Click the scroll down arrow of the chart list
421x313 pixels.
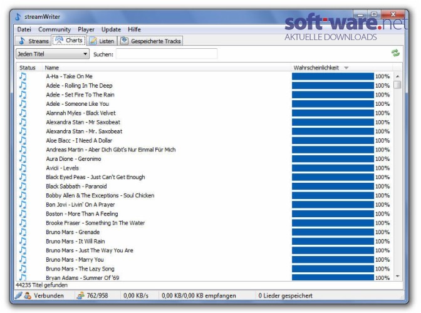click(398, 276)
